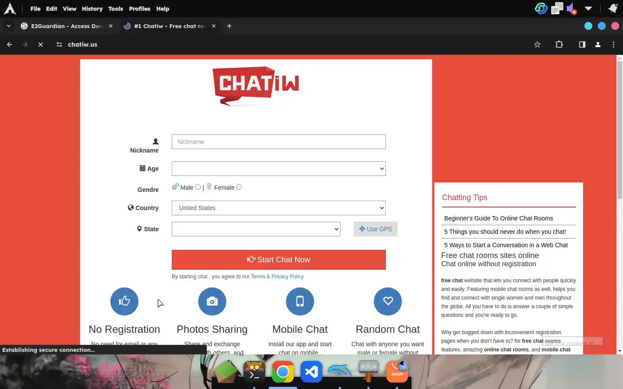Switch to the #1 Chatiw - Free chat tab
The image size is (623, 389).
170,26
